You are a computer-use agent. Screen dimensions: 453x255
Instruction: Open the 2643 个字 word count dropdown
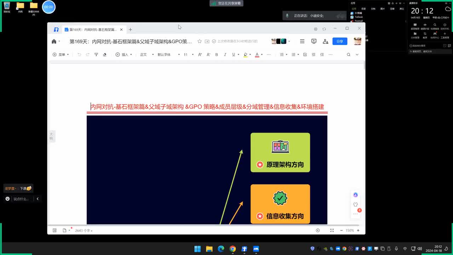[x=84, y=231]
